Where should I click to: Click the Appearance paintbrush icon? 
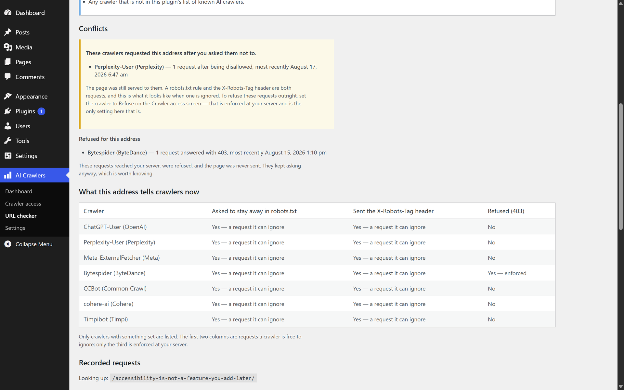(x=8, y=96)
